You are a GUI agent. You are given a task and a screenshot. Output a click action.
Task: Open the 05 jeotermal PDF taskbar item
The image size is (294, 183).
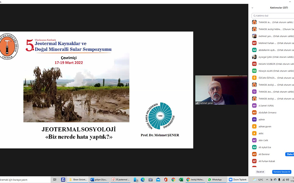(x=121, y=180)
